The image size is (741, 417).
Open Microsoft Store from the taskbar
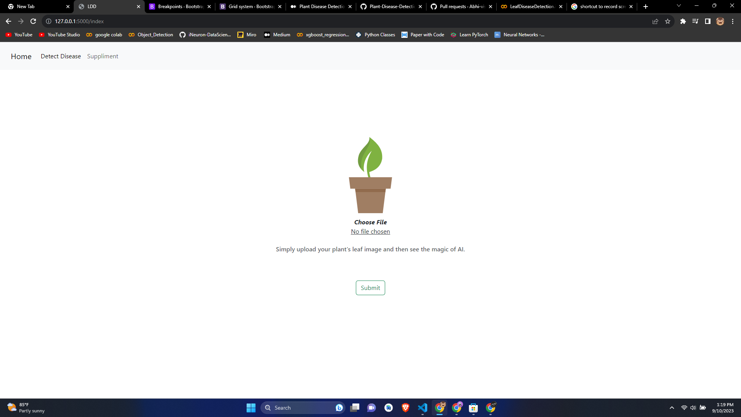click(x=473, y=407)
